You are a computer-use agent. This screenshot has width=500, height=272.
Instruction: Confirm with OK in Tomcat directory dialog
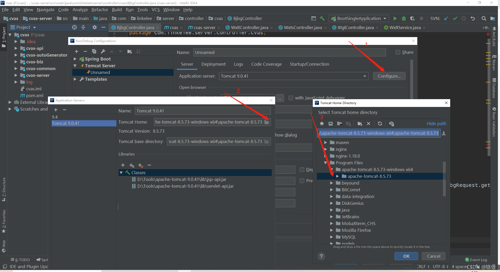pyautogui.click(x=406, y=256)
